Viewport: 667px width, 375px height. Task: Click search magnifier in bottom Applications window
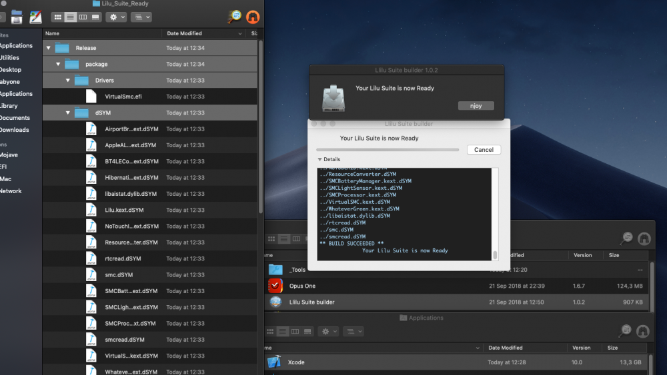click(x=626, y=331)
